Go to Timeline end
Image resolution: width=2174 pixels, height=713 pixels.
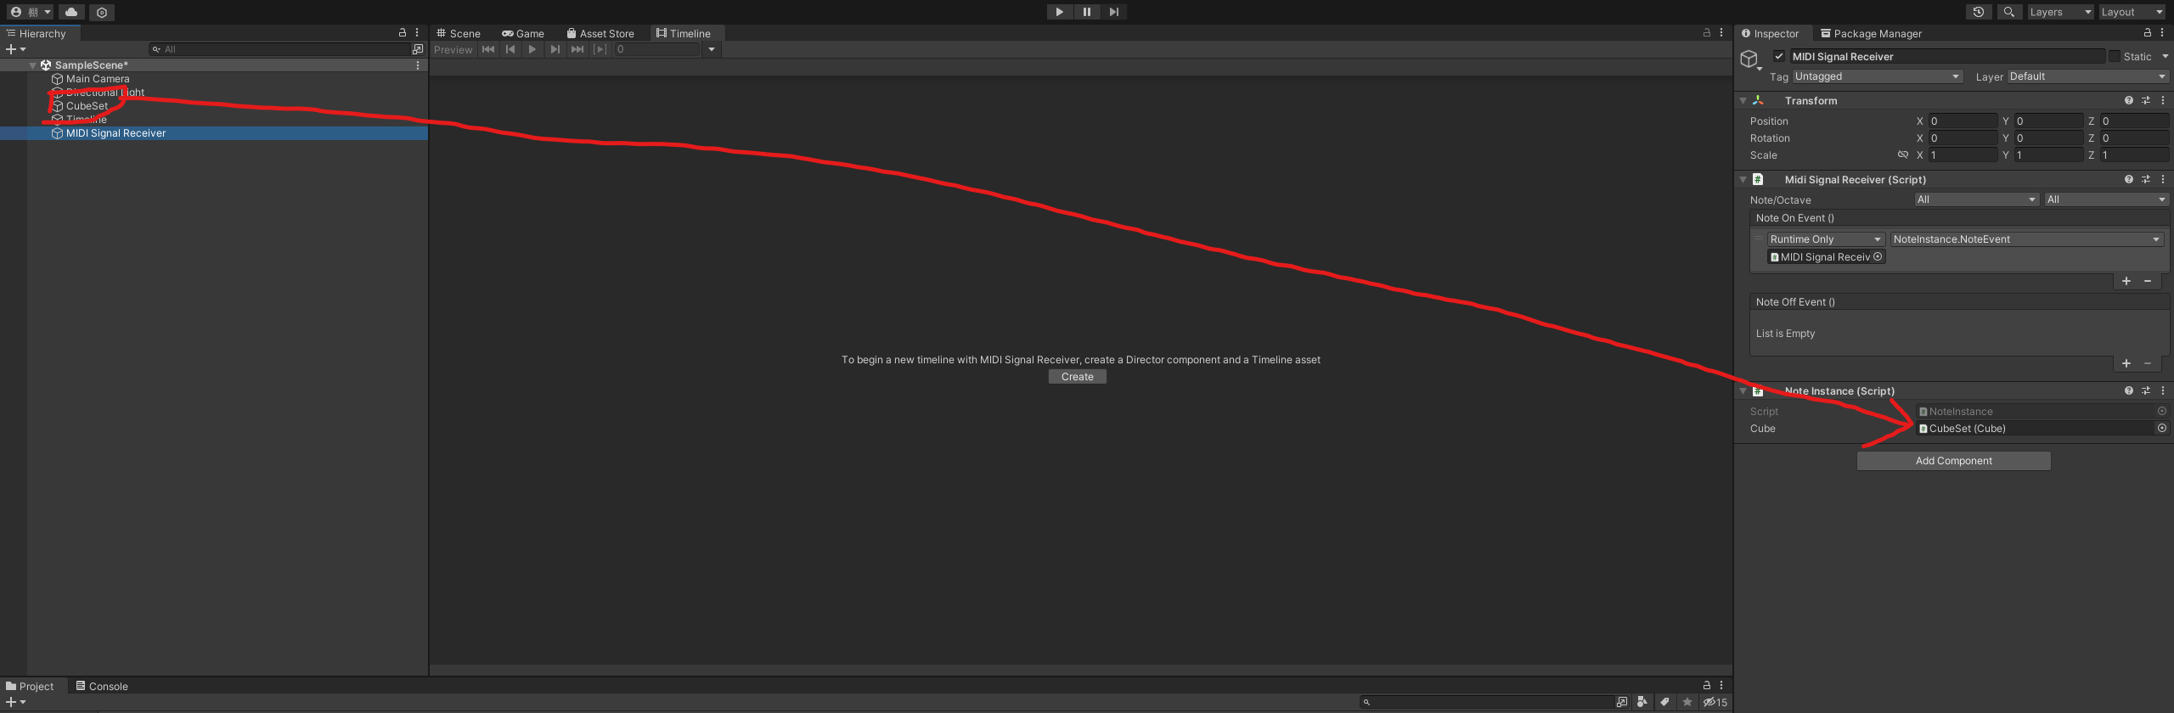577,49
